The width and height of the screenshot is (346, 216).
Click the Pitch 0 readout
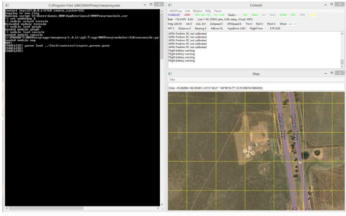pos(271,24)
